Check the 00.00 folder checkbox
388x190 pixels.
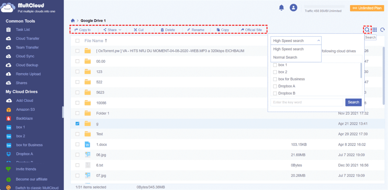(x=77, y=61)
